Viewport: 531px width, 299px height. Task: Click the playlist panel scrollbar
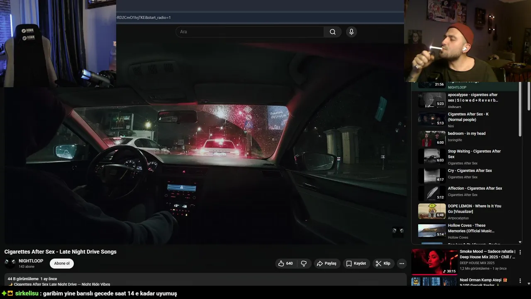click(520, 109)
